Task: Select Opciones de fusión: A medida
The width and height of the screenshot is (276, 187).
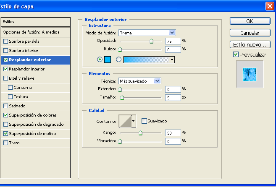Action: (x=31, y=32)
